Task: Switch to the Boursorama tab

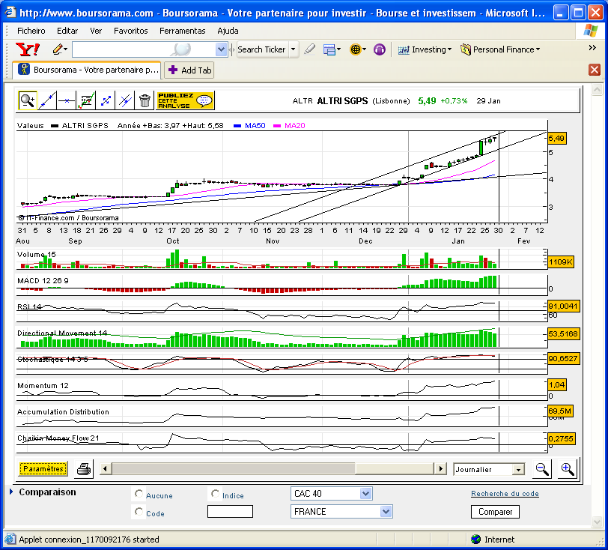Action: [x=87, y=70]
